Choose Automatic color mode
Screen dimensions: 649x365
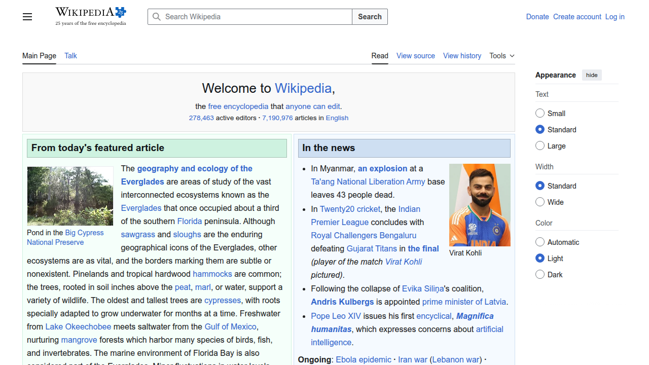540,242
